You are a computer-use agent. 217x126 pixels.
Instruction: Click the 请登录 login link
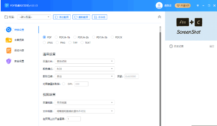pos(168,6)
